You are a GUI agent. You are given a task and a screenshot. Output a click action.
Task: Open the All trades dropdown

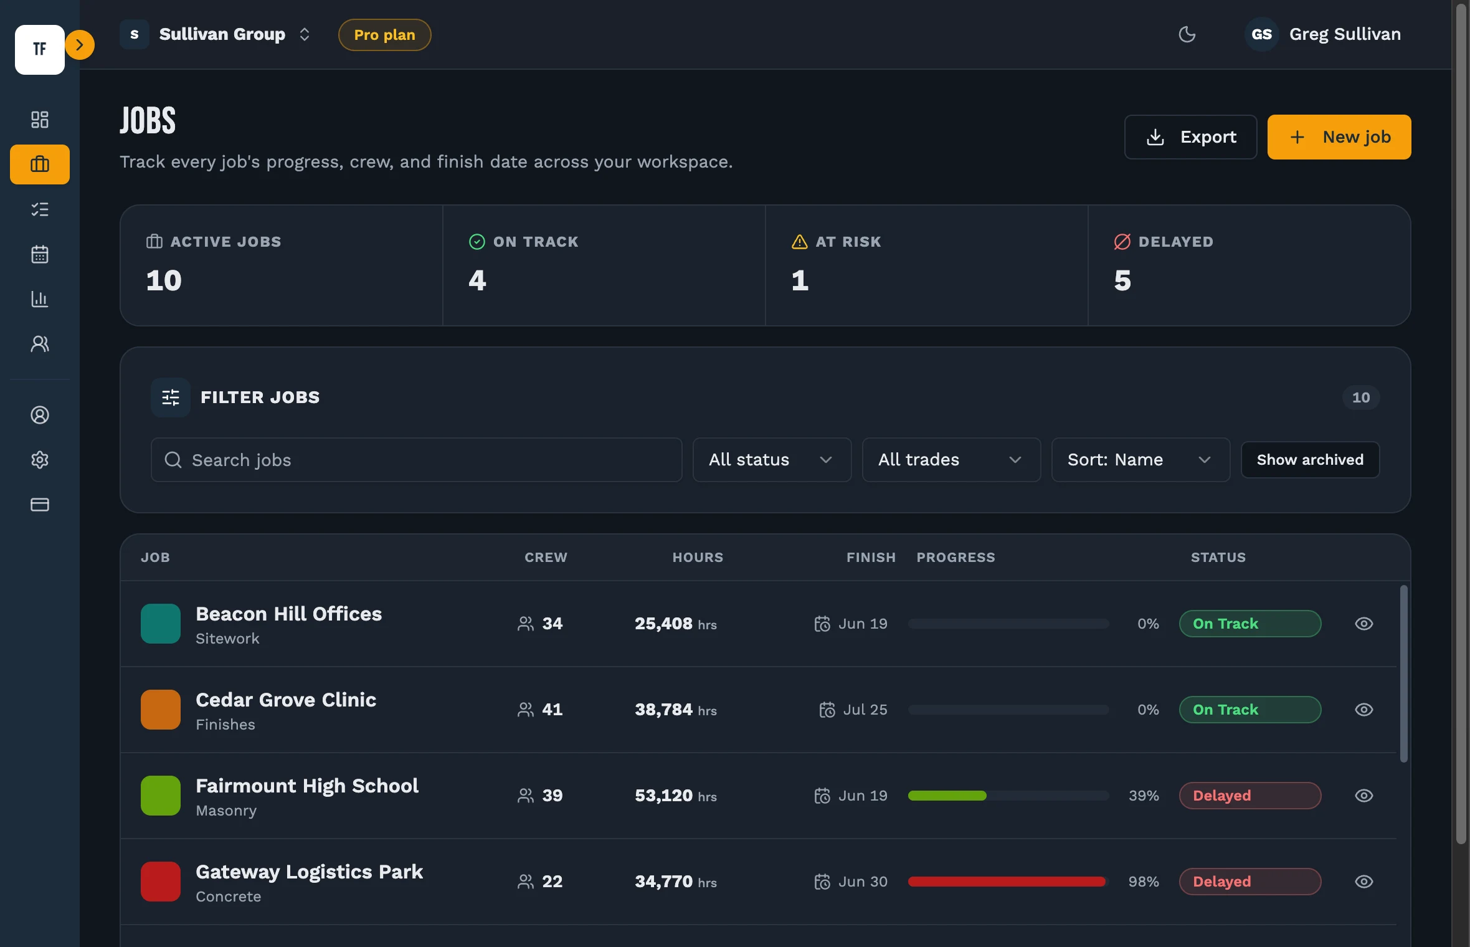pos(952,460)
